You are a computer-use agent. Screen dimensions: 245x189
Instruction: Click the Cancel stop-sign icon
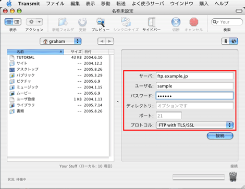click(x=193, y=22)
